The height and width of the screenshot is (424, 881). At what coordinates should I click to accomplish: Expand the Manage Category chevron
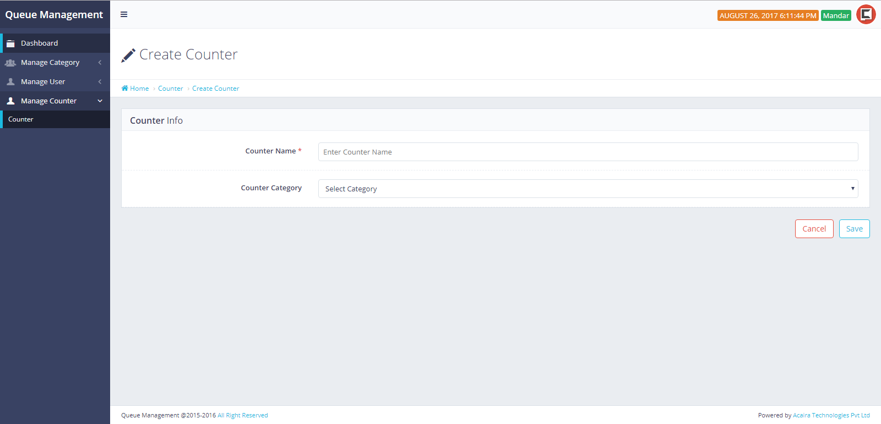coord(100,63)
